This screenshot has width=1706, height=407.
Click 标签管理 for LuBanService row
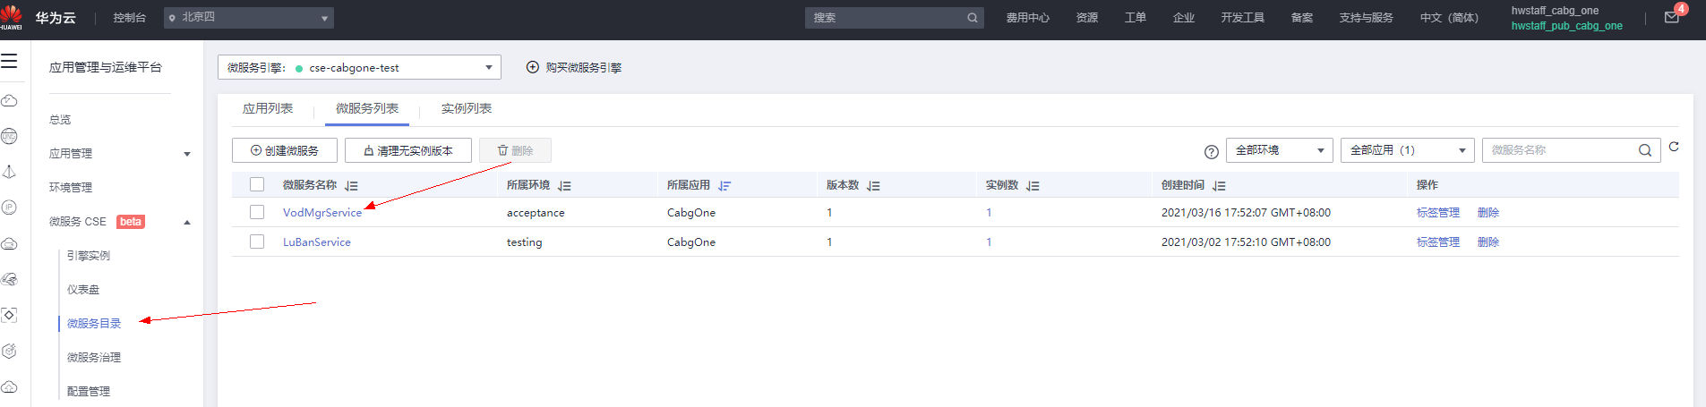[1438, 242]
